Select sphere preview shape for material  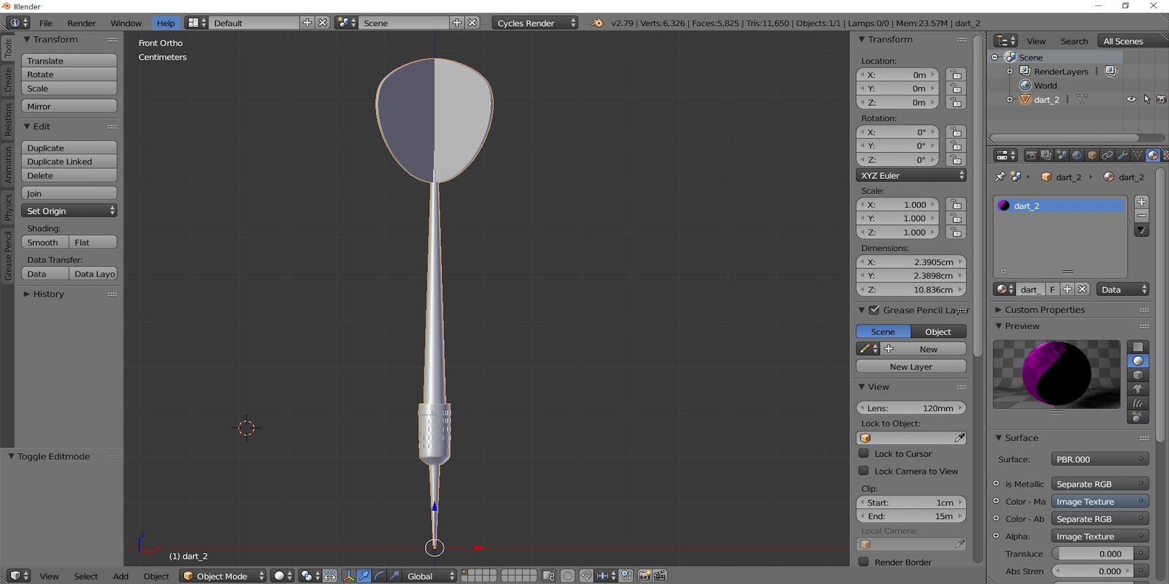[1137, 361]
